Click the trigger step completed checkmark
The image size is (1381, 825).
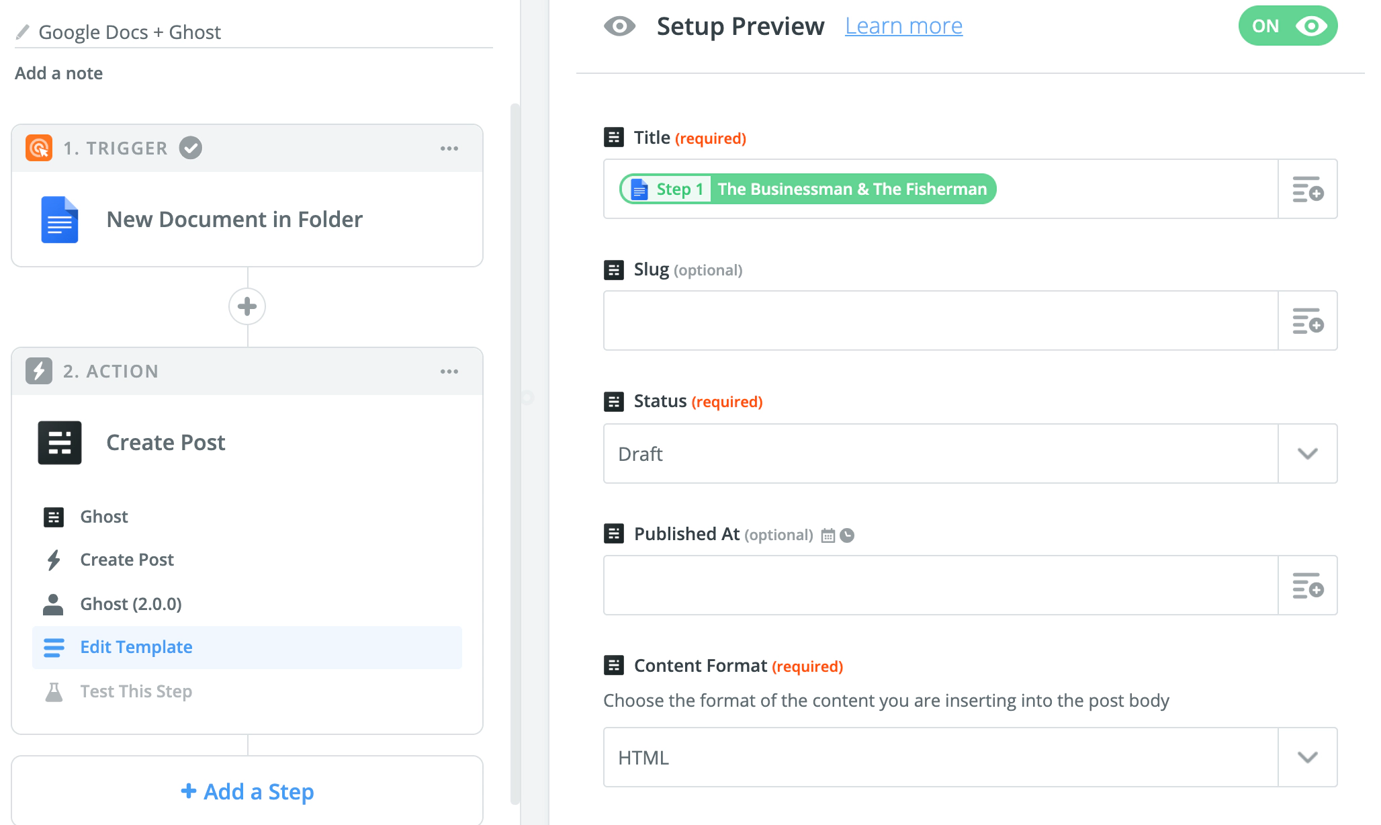[x=191, y=148]
